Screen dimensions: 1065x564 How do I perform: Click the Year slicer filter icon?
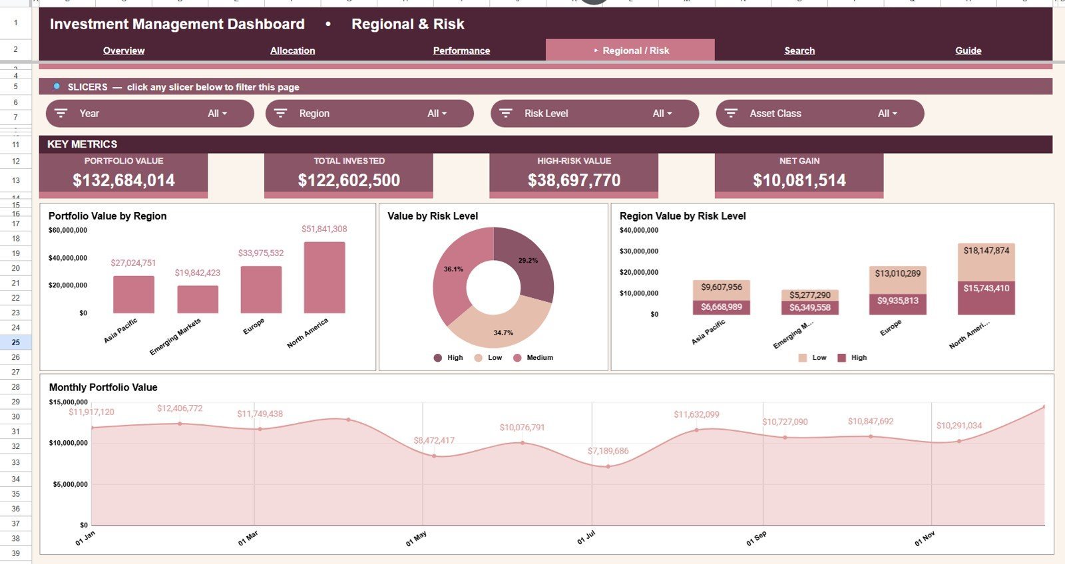pyautogui.click(x=61, y=114)
